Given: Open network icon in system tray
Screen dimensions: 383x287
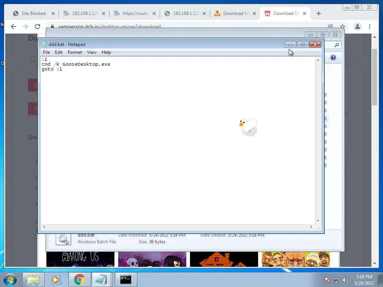Looking at the screenshot, I should click(x=336, y=280).
